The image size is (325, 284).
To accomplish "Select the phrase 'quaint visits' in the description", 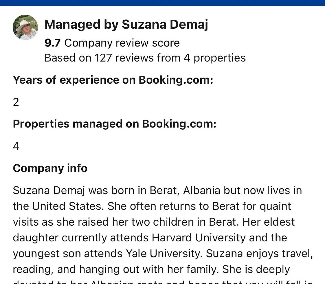I will pyautogui.click(x=152, y=214).
